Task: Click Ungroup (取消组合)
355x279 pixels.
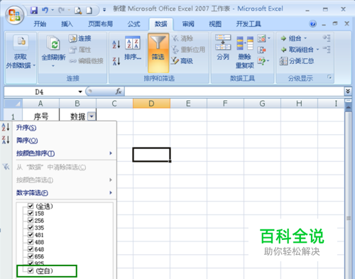Action: pyautogui.click(x=297, y=50)
